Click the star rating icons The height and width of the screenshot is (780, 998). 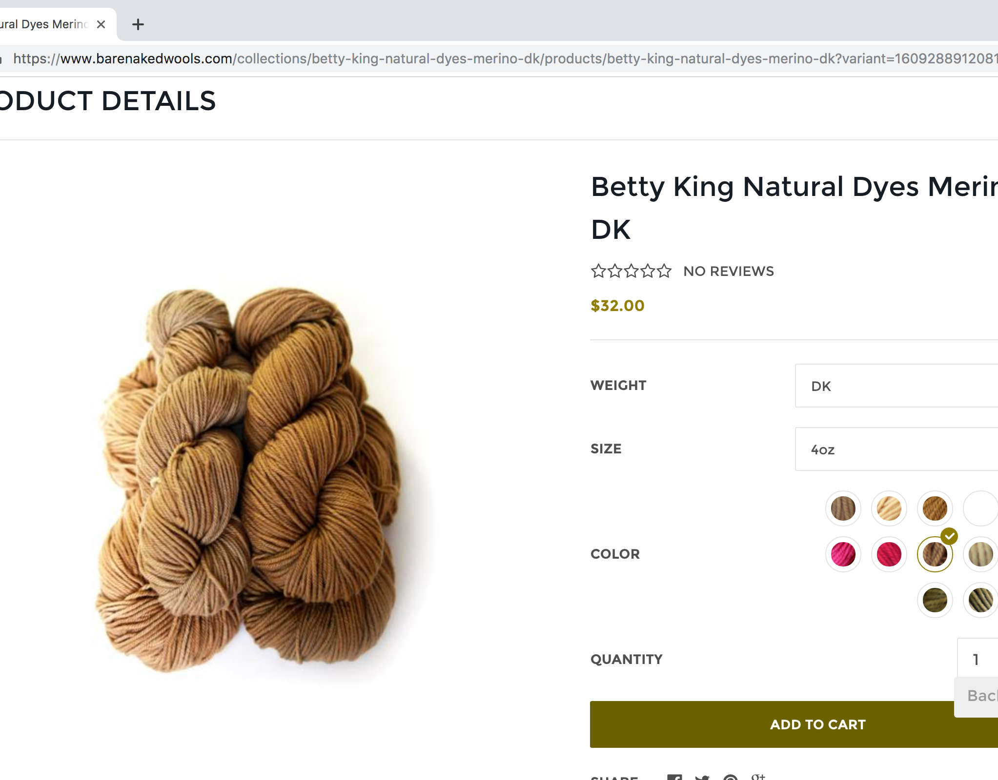coord(631,271)
